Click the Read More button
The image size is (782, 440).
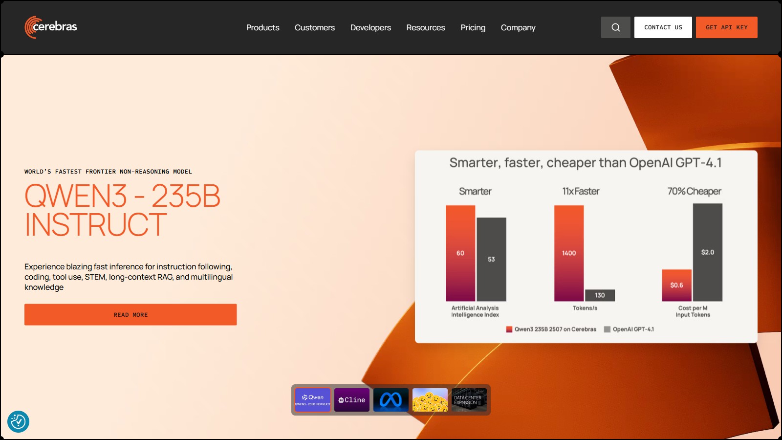coord(130,314)
